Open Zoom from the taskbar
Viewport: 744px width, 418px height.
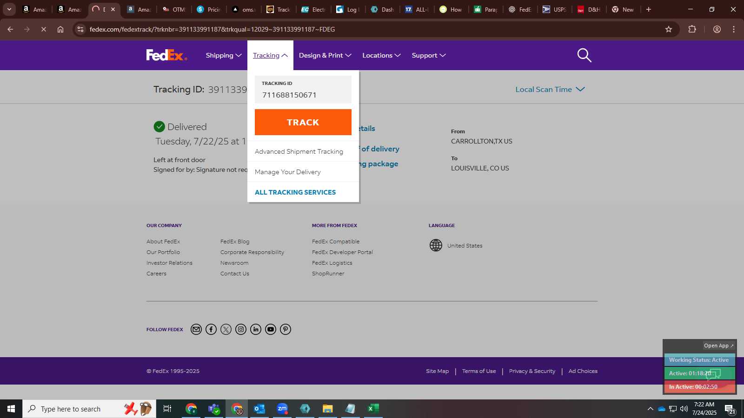[x=282, y=409]
